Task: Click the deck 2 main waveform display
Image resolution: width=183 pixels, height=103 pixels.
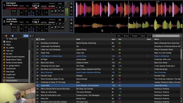Action: point(129,25)
